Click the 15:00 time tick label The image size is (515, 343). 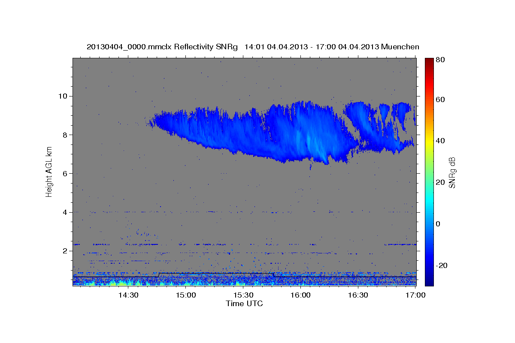pyautogui.click(x=185, y=295)
